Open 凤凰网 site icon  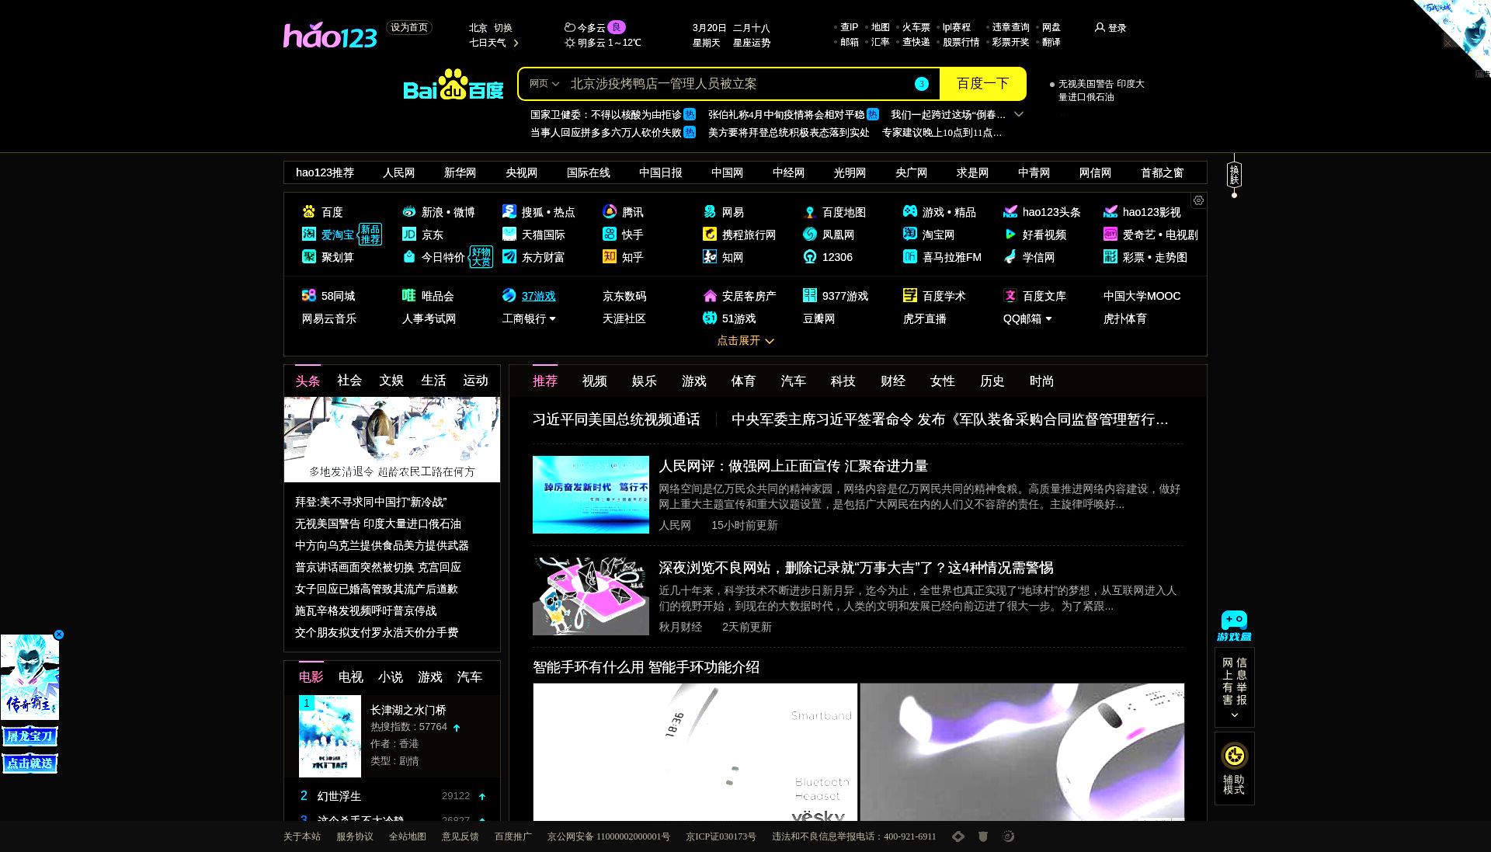click(x=810, y=234)
